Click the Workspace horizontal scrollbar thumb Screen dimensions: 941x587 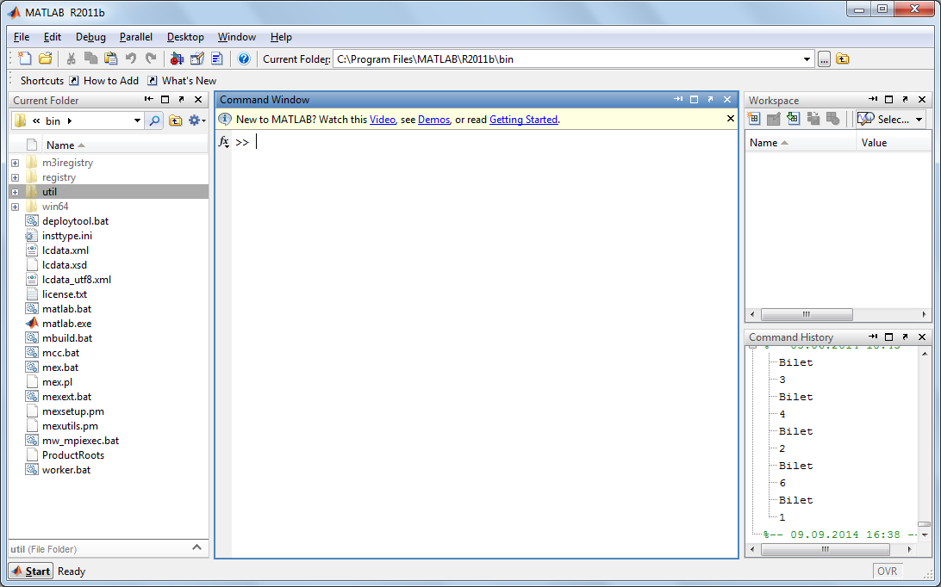(x=807, y=314)
